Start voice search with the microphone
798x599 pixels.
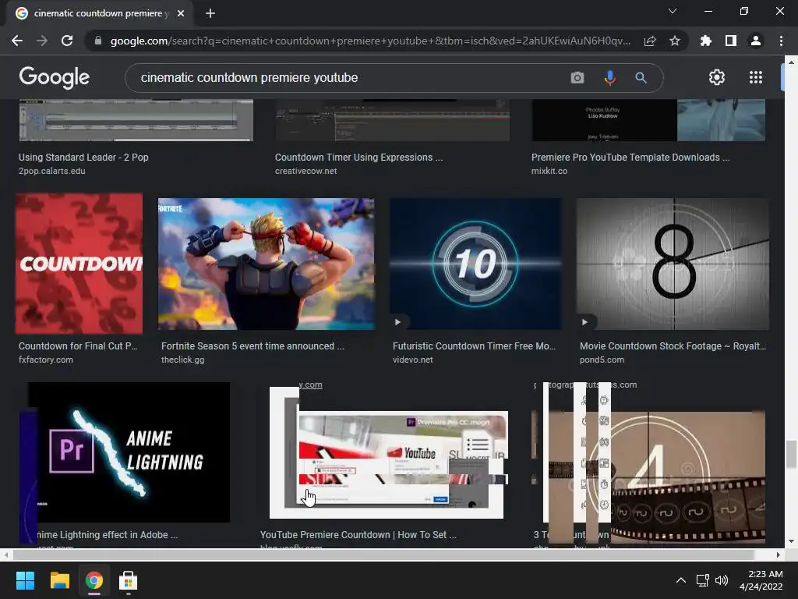[x=609, y=78]
